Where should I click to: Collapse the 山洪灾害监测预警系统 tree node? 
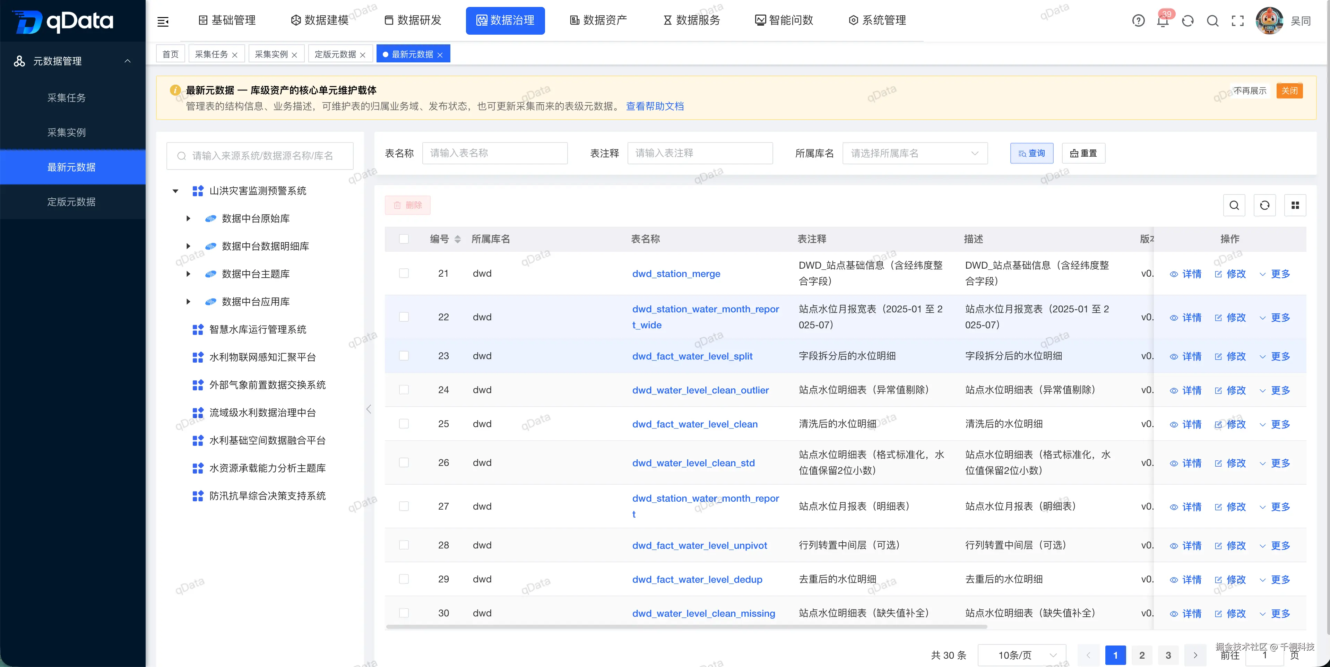click(175, 191)
